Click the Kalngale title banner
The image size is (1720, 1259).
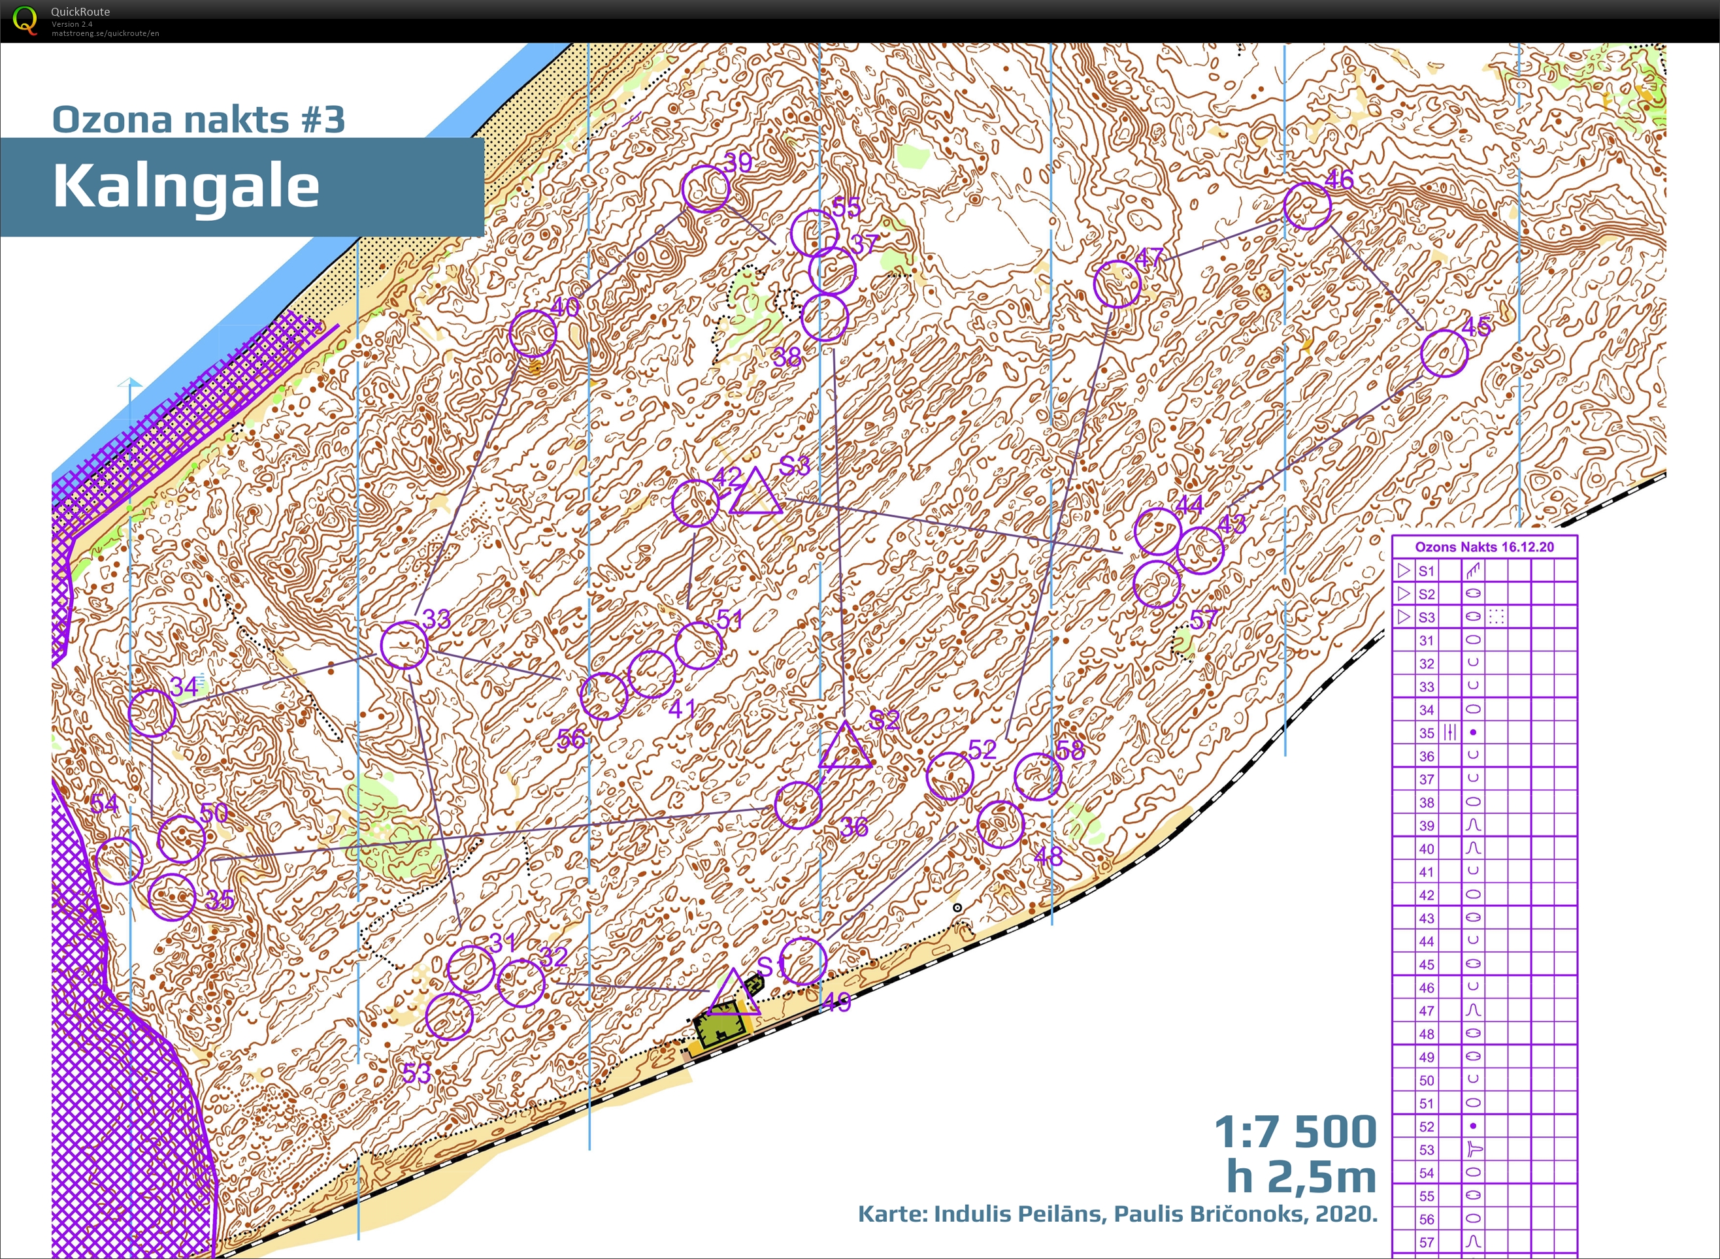pos(242,187)
